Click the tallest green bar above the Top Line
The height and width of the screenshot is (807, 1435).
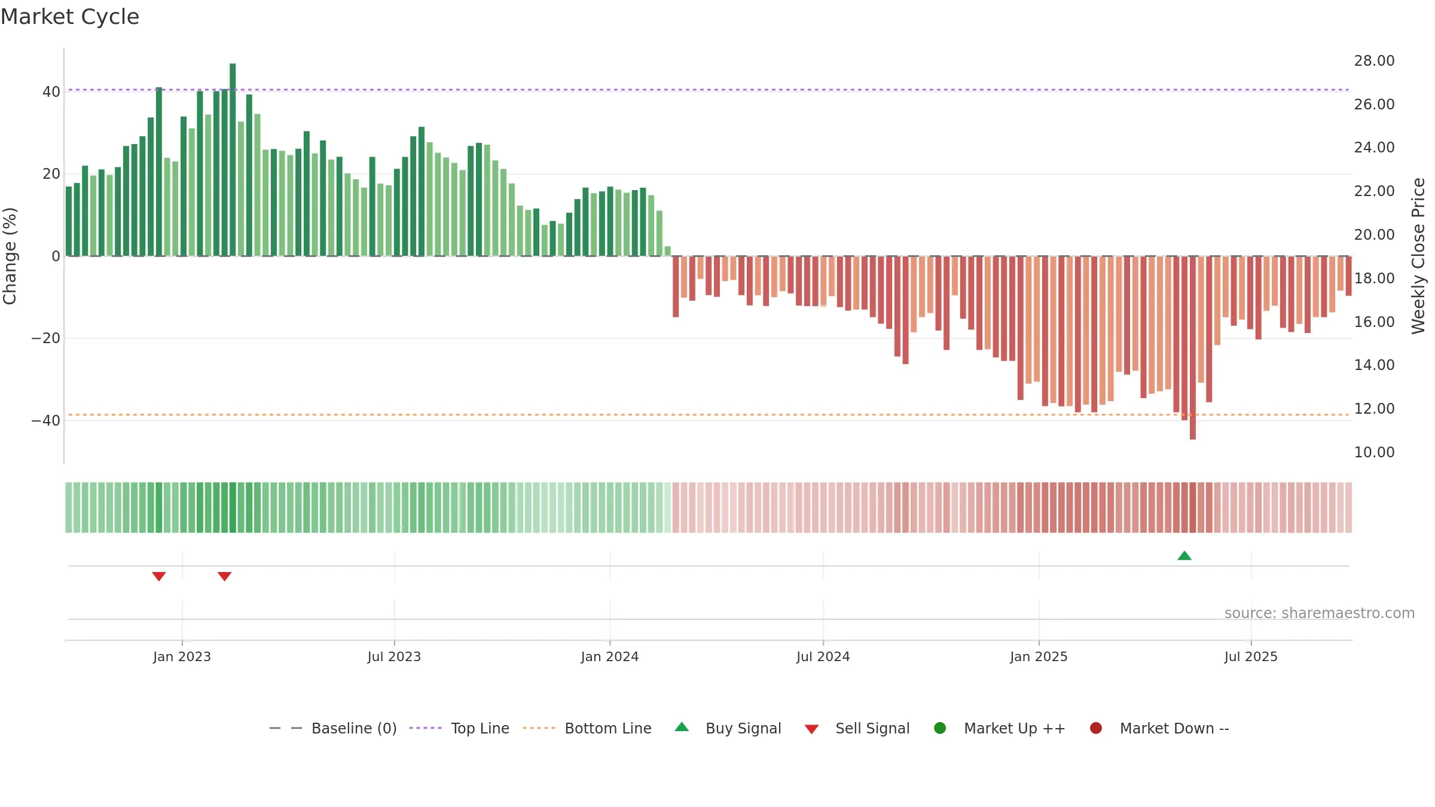click(x=233, y=160)
